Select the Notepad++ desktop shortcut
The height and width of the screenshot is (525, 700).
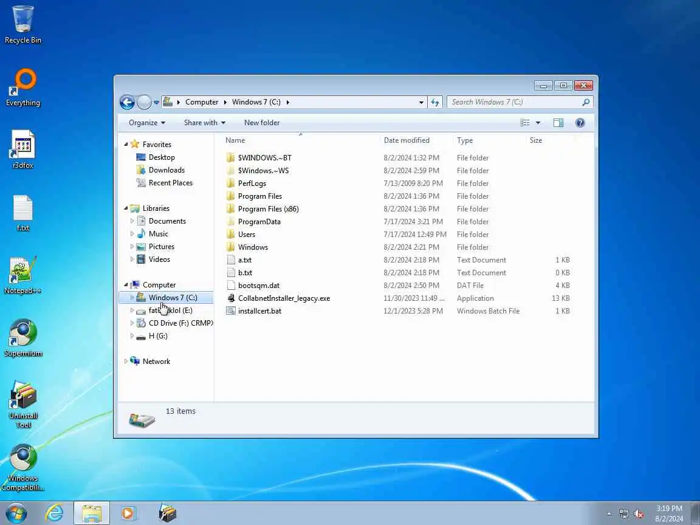point(22,275)
